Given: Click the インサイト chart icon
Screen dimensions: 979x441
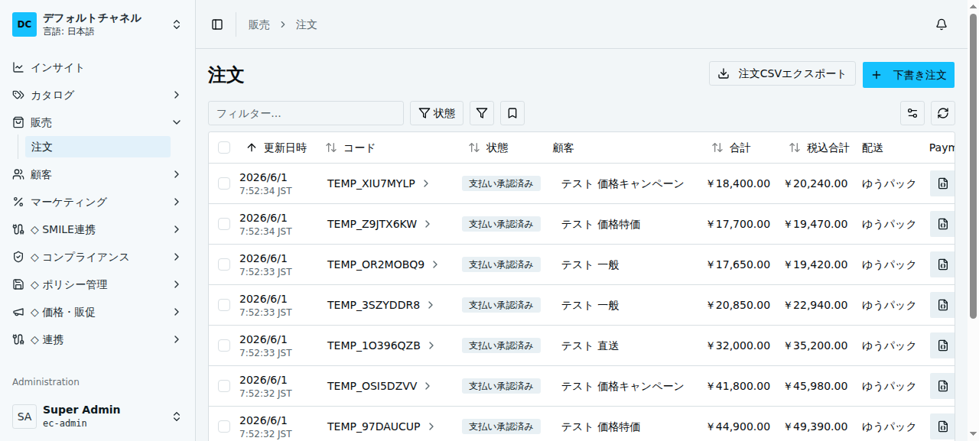Looking at the screenshot, I should pos(18,67).
